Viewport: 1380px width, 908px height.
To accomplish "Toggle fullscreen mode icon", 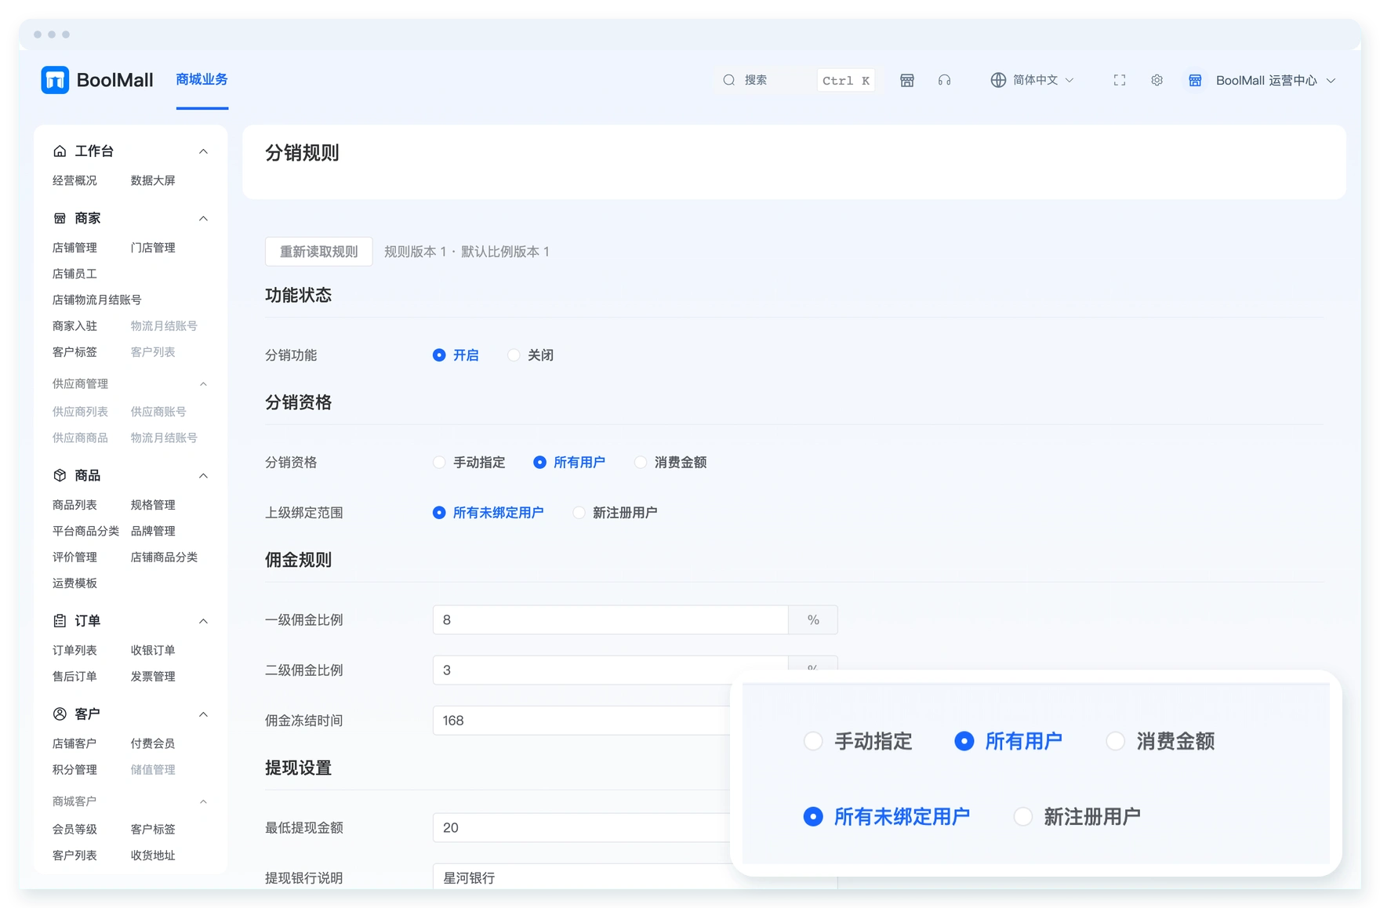I will (x=1120, y=80).
